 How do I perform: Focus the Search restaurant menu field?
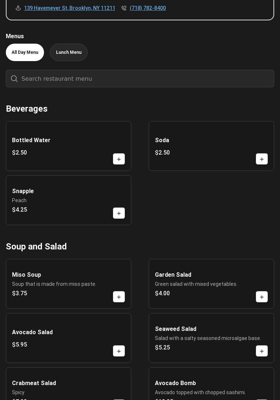tap(145, 79)
